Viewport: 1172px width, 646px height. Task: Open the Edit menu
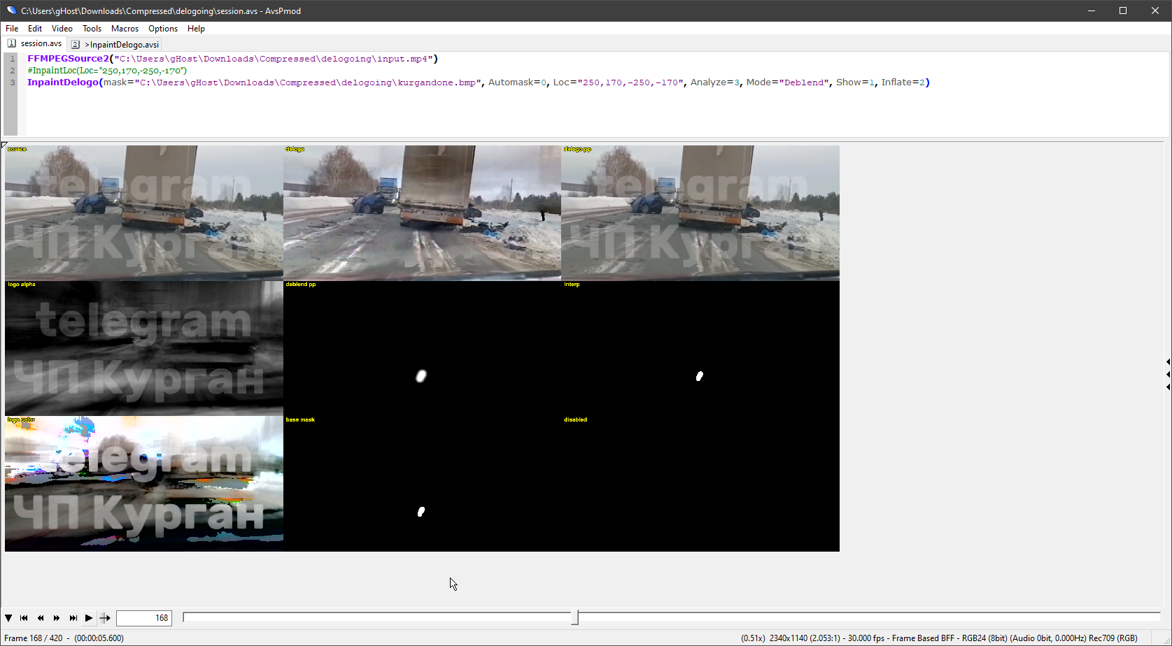(35, 29)
